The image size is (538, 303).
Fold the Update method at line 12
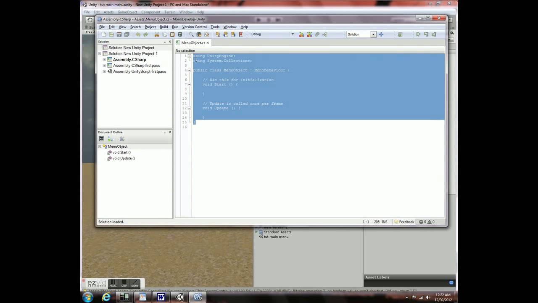click(189, 108)
